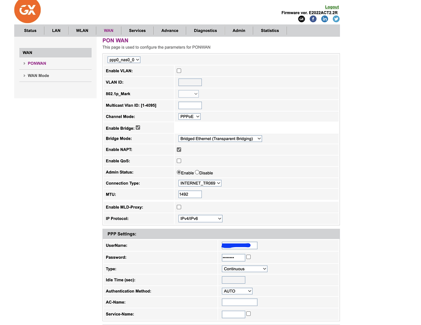Screen dimensions: 421x325
Task: Switch to the Statistics tab
Action: (270, 30)
